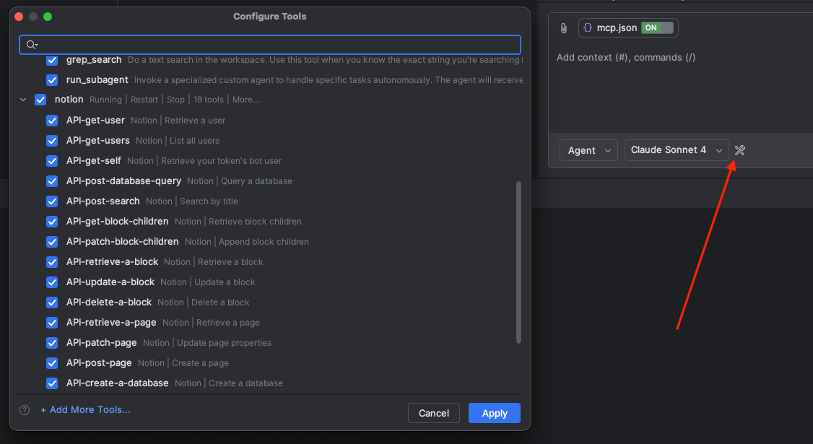Uncheck the API-retrieve-a-page checkbox

click(52, 323)
